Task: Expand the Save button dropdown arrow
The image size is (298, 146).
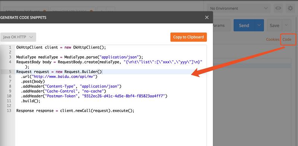Action: pos(286,25)
